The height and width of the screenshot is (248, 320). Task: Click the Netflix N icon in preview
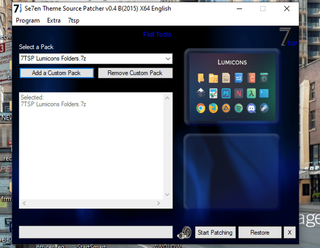239,93
